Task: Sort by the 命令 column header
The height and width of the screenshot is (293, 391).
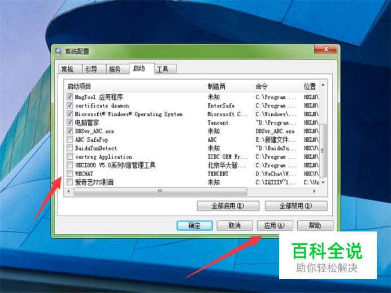Action: point(277,86)
